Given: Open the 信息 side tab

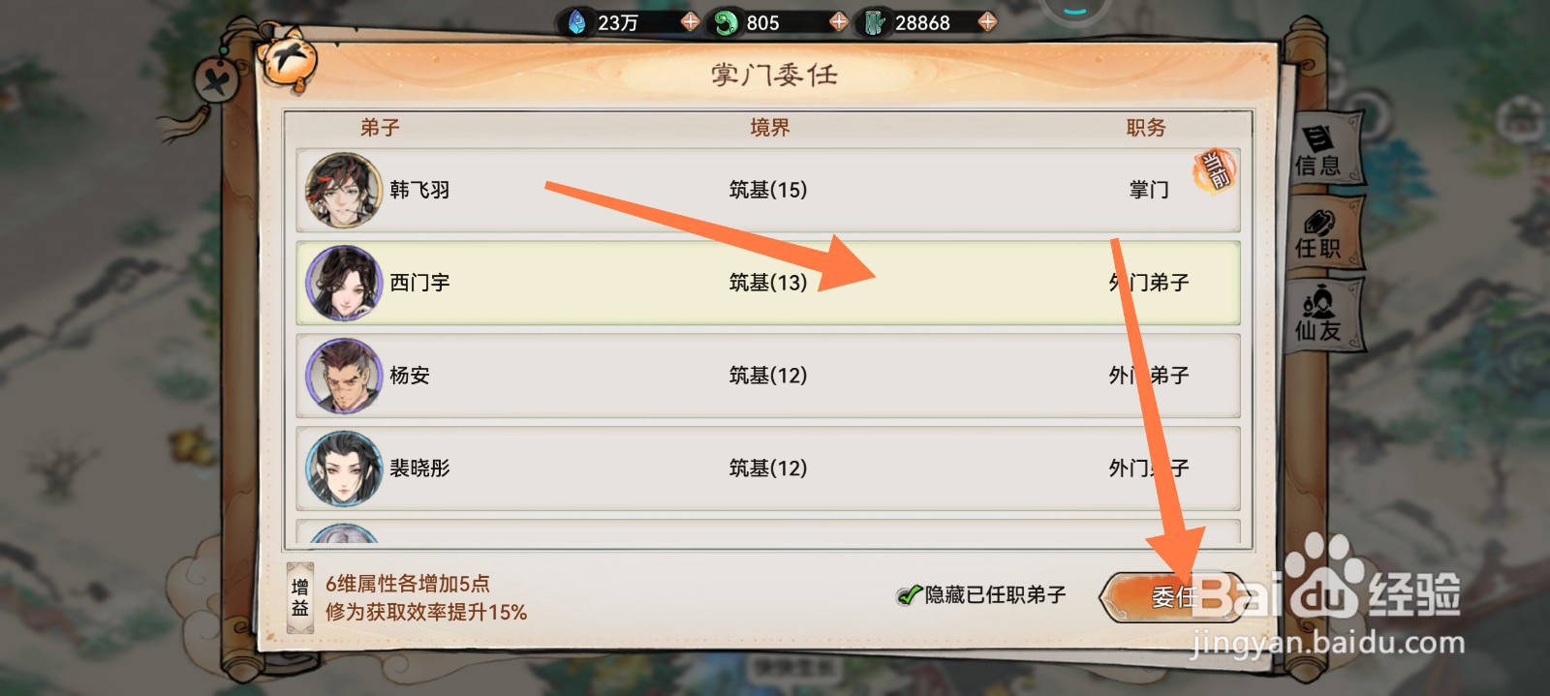Looking at the screenshot, I should coord(1319,151).
